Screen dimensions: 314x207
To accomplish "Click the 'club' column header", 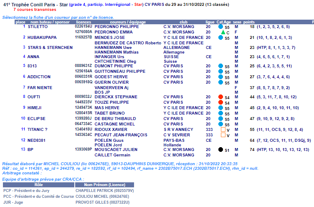I will 183,22.
